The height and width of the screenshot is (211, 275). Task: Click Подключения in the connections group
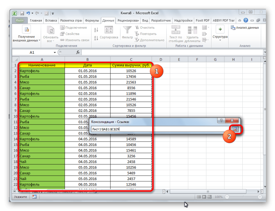point(74,28)
